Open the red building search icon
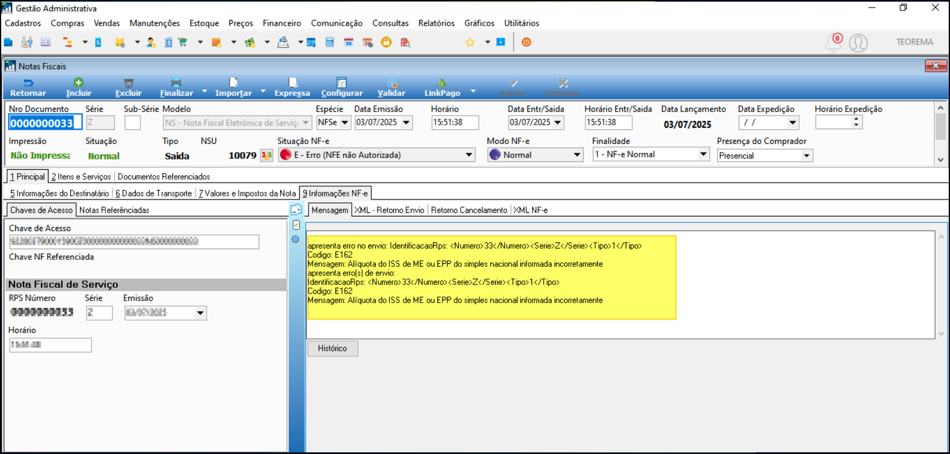The width and height of the screenshot is (950, 454). pos(405,42)
